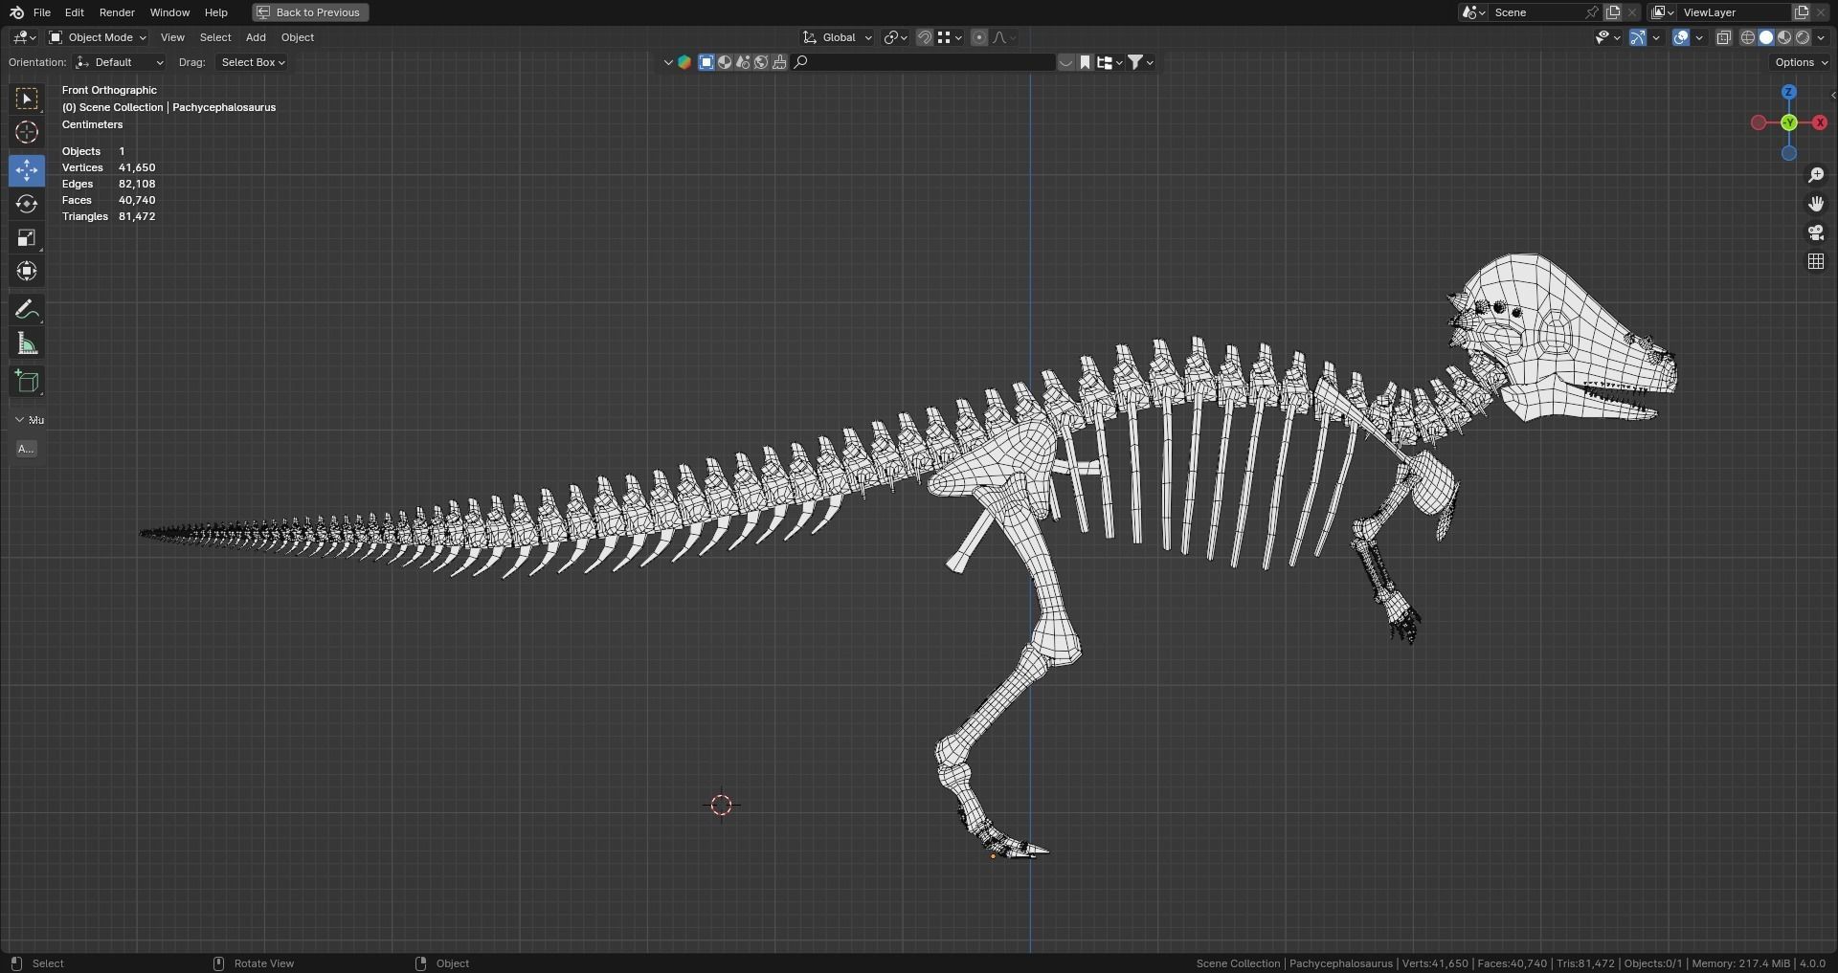Switch to the Scale tool
This screenshot has width=1838, height=973.
click(x=27, y=237)
